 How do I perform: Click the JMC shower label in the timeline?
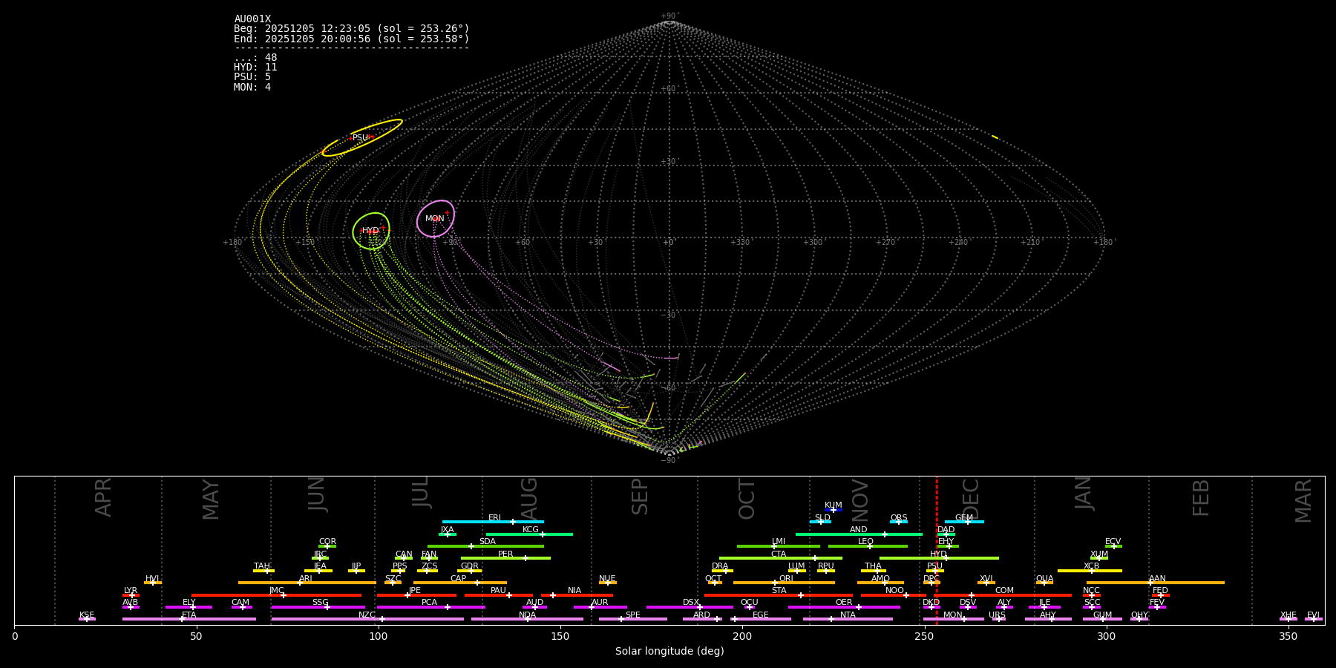(x=277, y=591)
